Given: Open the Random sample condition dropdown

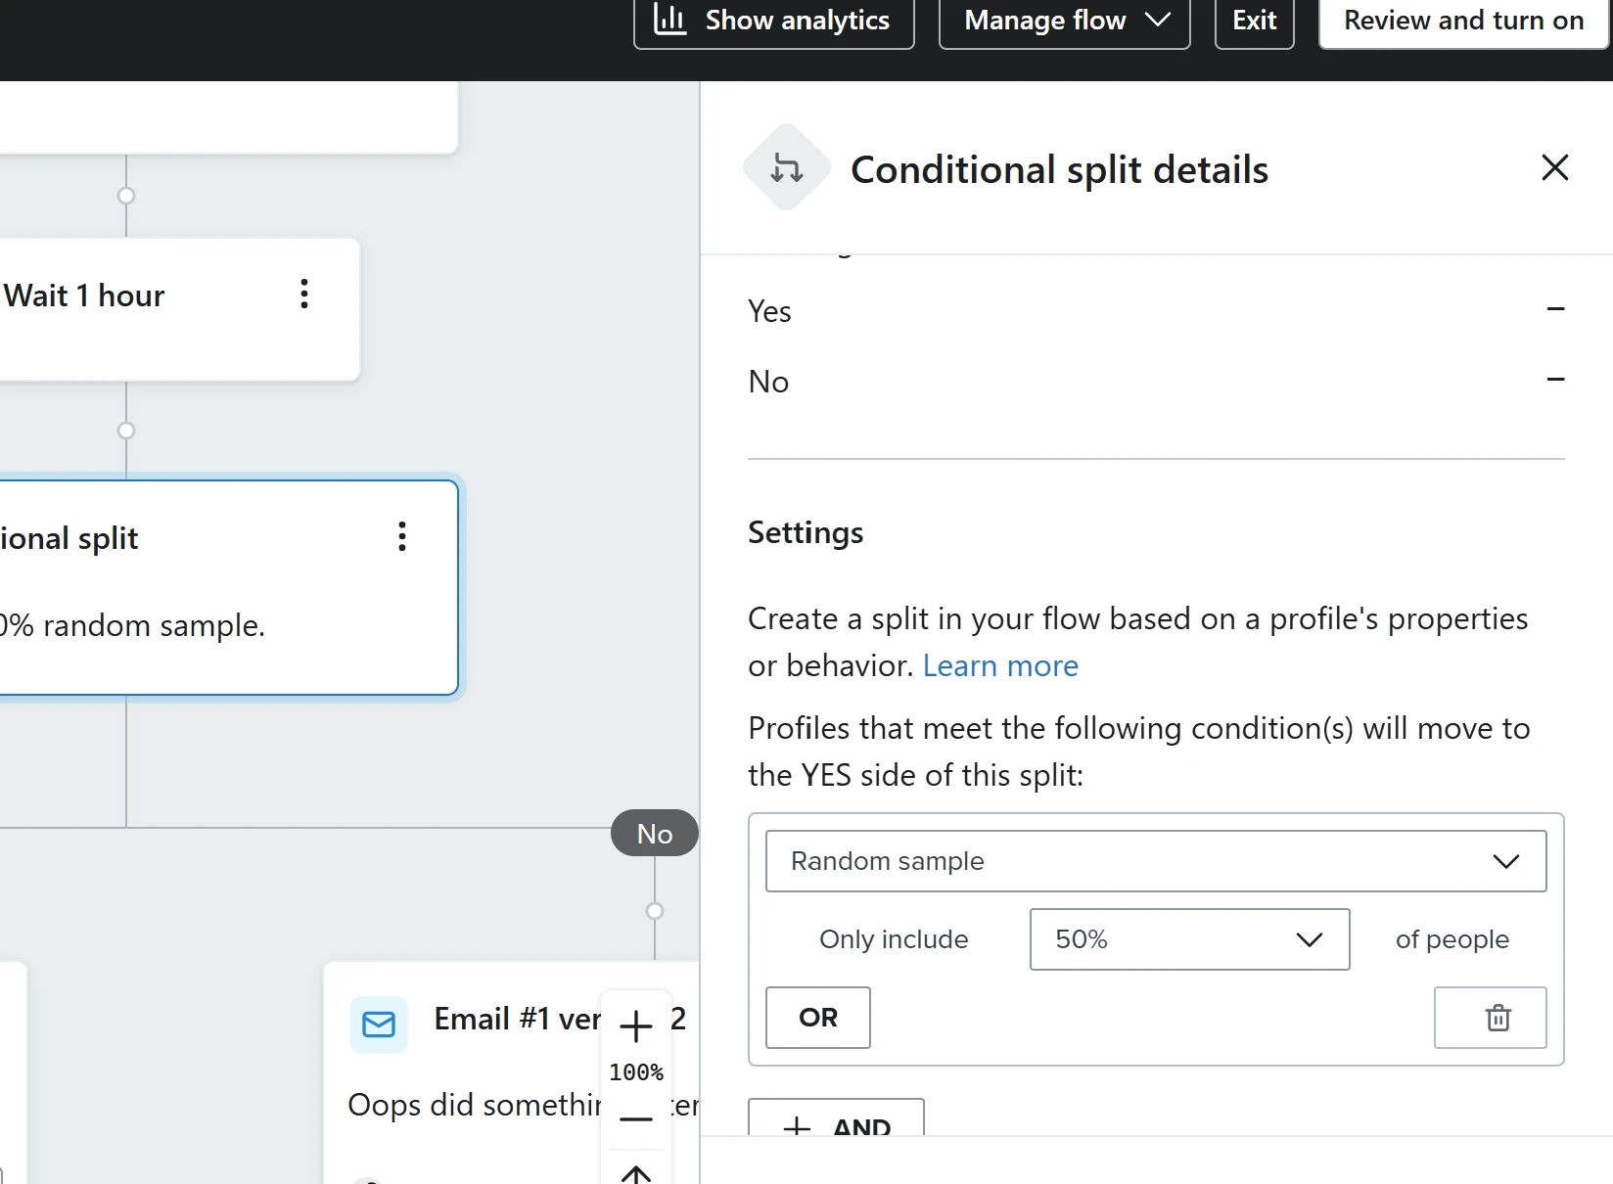Looking at the screenshot, I should point(1155,861).
